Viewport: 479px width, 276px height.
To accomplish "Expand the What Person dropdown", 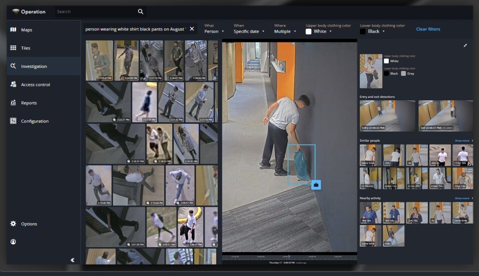I will (x=214, y=31).
